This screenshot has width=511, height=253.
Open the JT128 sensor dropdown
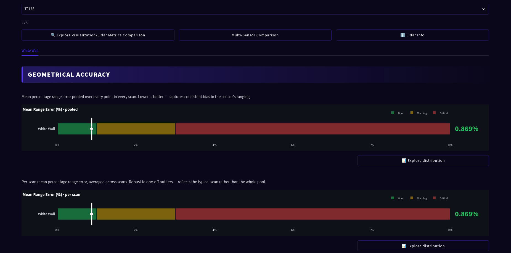255,9
